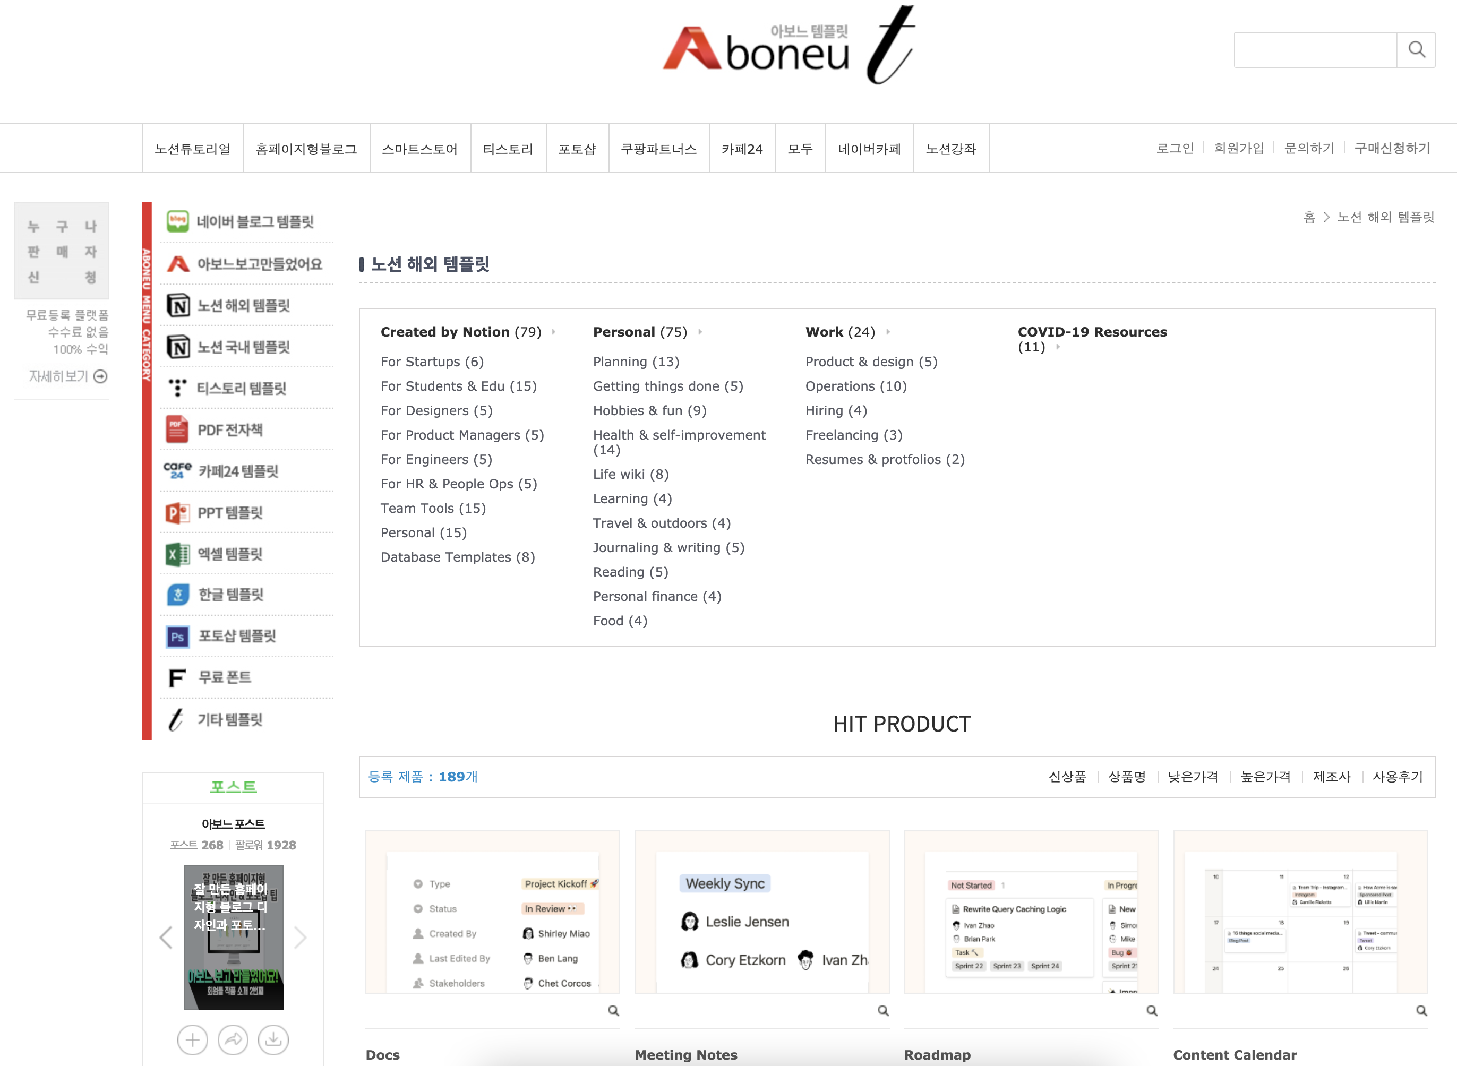Screen dimensions: 1457x1066
Task: Open the Health & self-improvement (14) subcategory
Action: [x=680, y=442]
